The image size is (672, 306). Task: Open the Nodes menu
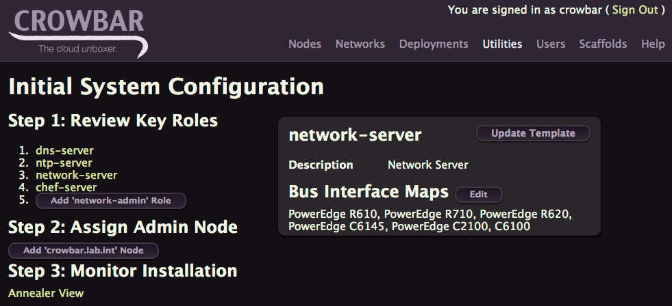coord(305,44)
